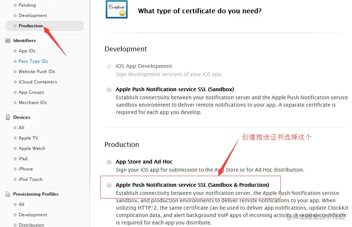Viewport: 352px width, 227px height.
Task: Click the device icon beside Devices
Action: click(8, 117)
